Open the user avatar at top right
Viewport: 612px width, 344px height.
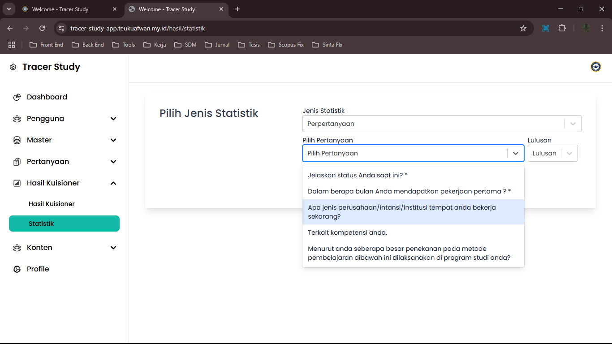tap(595, 67)
